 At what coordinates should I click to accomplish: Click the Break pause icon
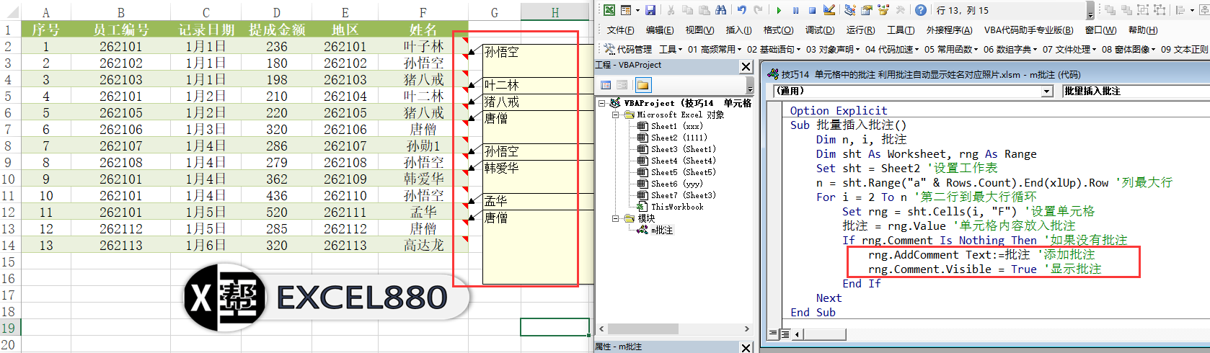point(795,10)
